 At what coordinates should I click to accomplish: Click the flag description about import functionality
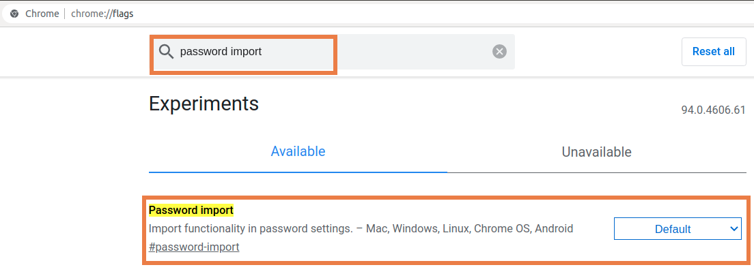[x=361, y=228]
